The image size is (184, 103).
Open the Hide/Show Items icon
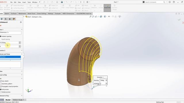(109, 17)
